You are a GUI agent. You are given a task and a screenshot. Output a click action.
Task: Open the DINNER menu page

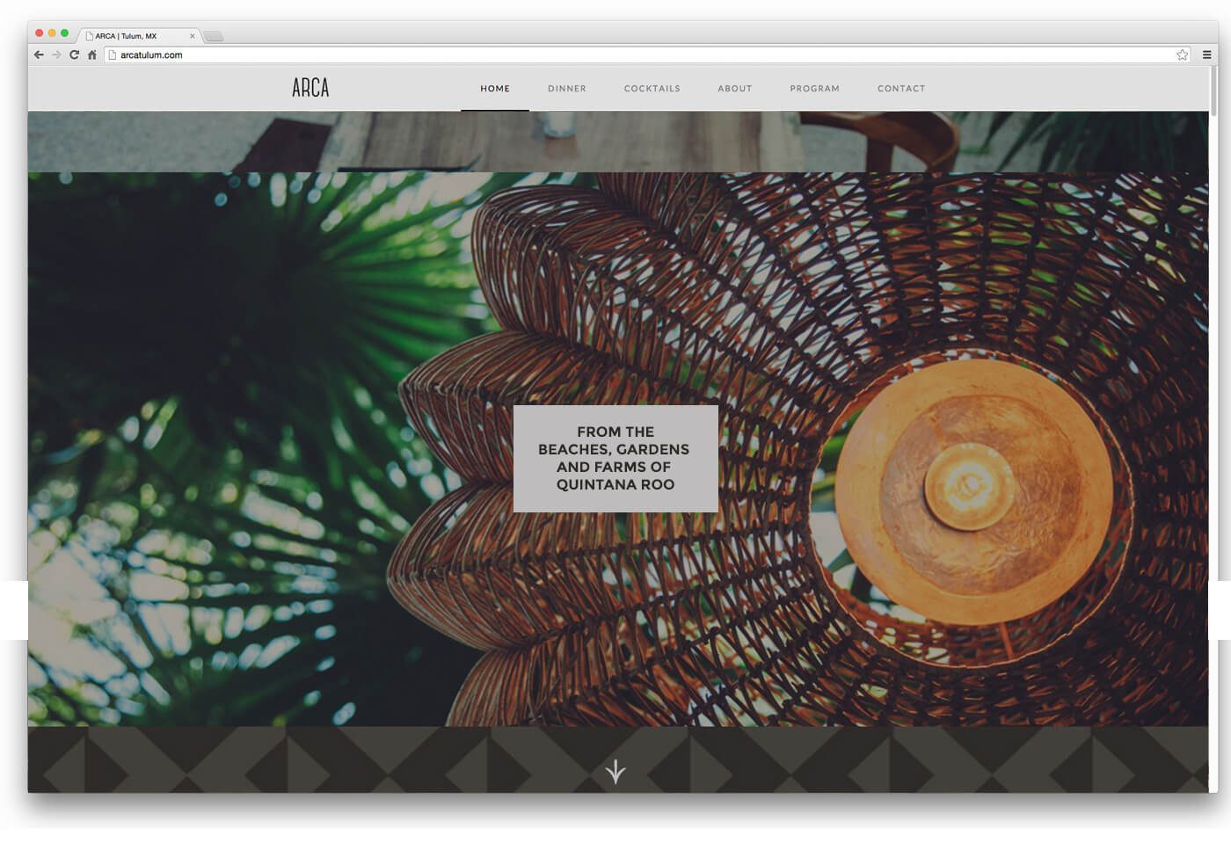[x=567, y=89]
